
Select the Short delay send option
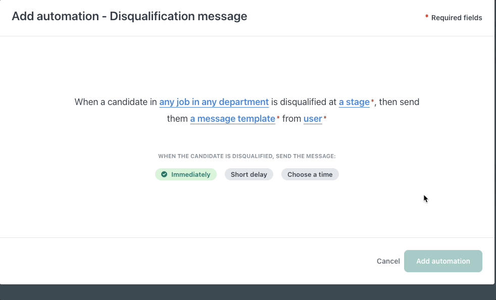[x=249, y=174]
